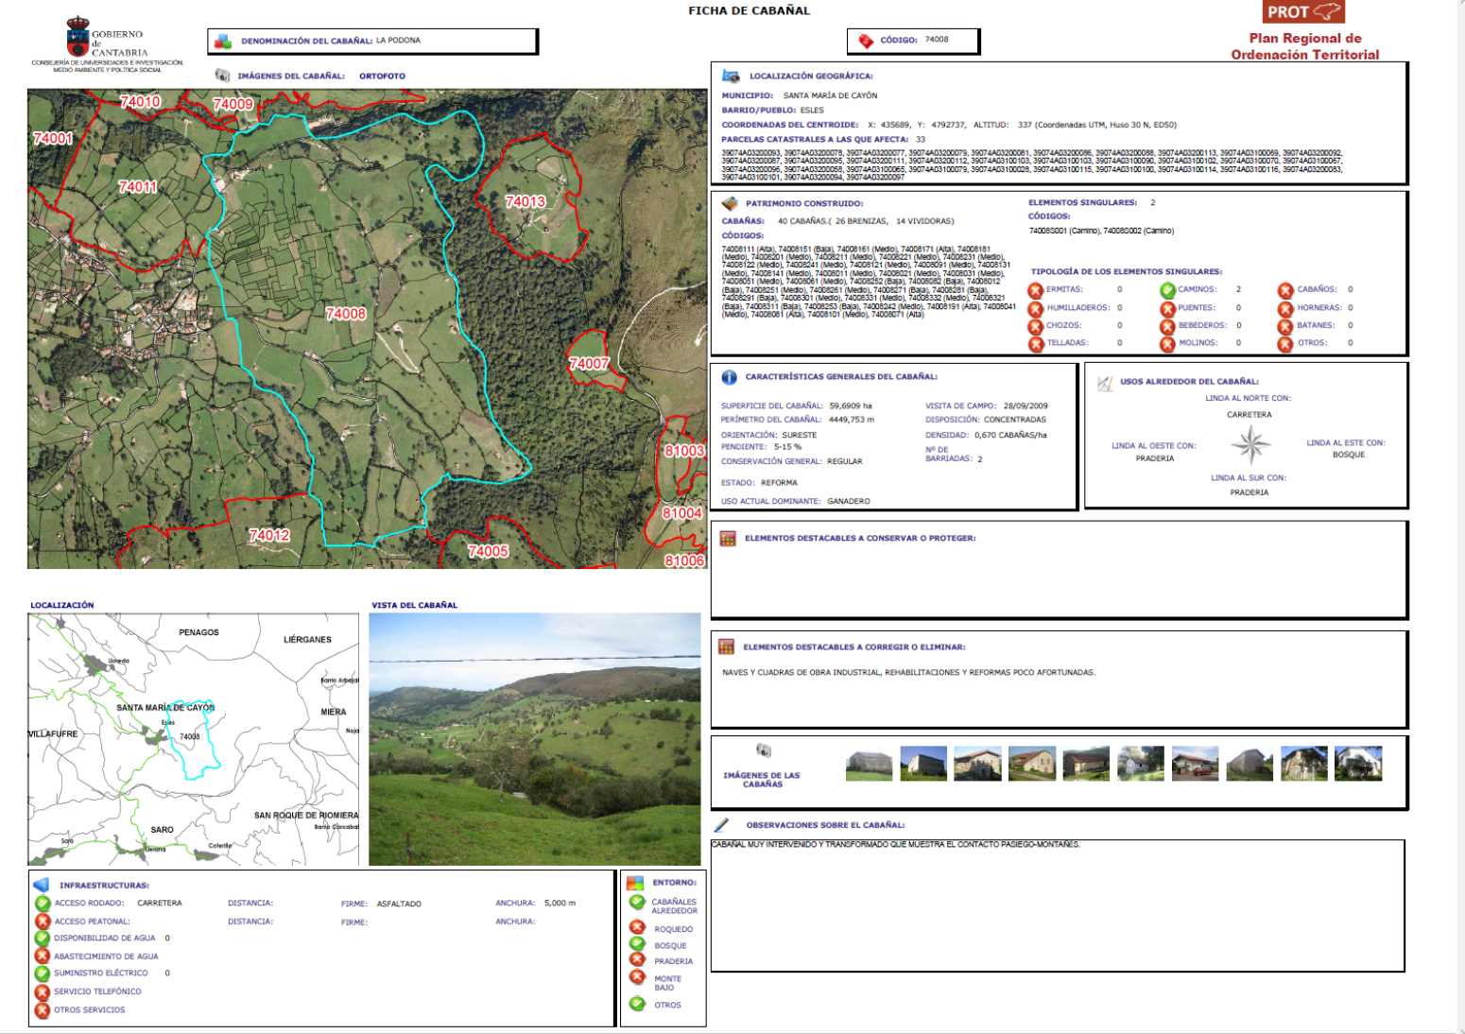Click LIÉRGANES on the location map

[307, 640]
